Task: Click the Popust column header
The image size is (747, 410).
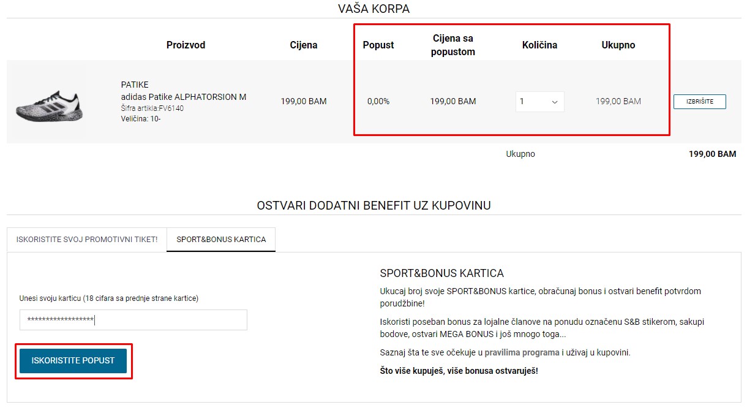Action: tap(378, 45)
